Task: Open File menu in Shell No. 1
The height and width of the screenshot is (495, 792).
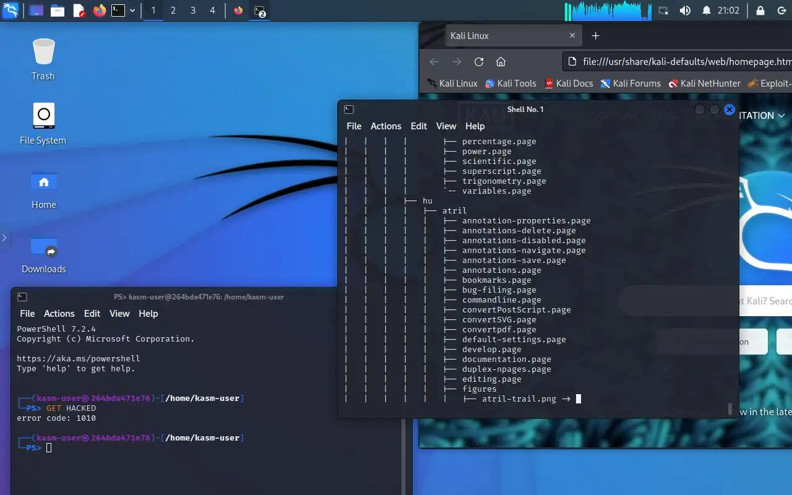Action: 354,126
